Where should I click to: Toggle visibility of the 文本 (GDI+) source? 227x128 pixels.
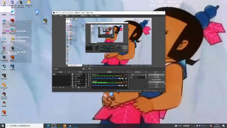tap(86, 84)
